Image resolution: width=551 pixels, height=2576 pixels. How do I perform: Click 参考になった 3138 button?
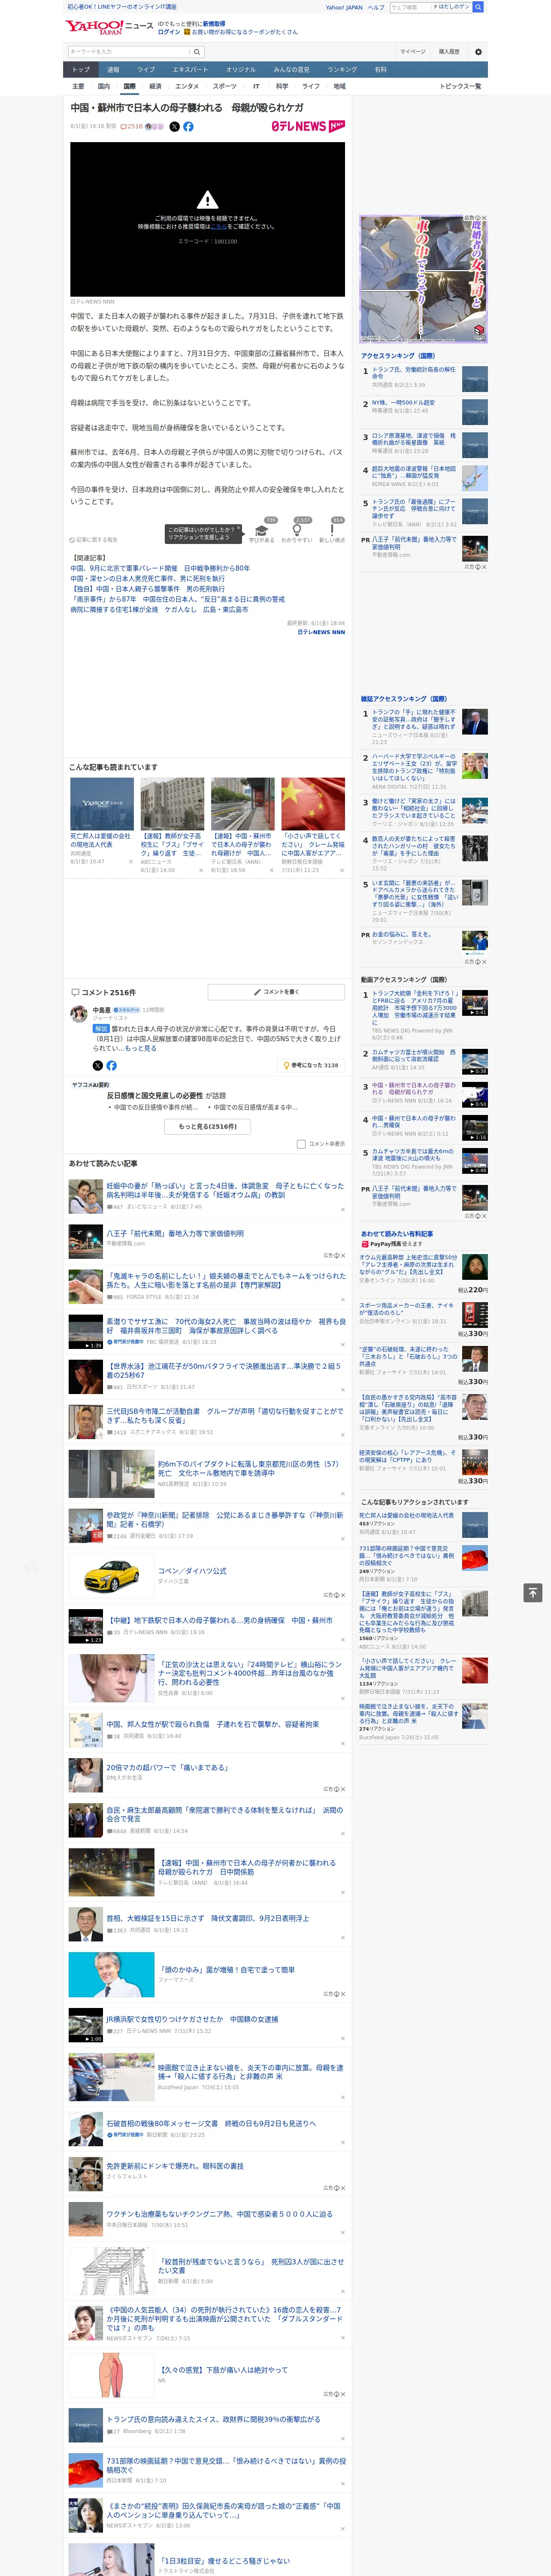pyautogui.click(x=311, y=1066)
